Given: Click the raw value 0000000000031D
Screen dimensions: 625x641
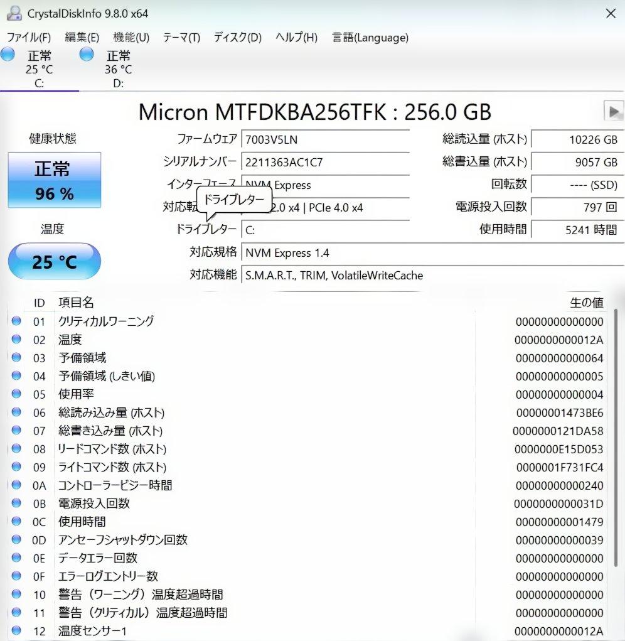Looking at the screenshot, I should 558,504.
